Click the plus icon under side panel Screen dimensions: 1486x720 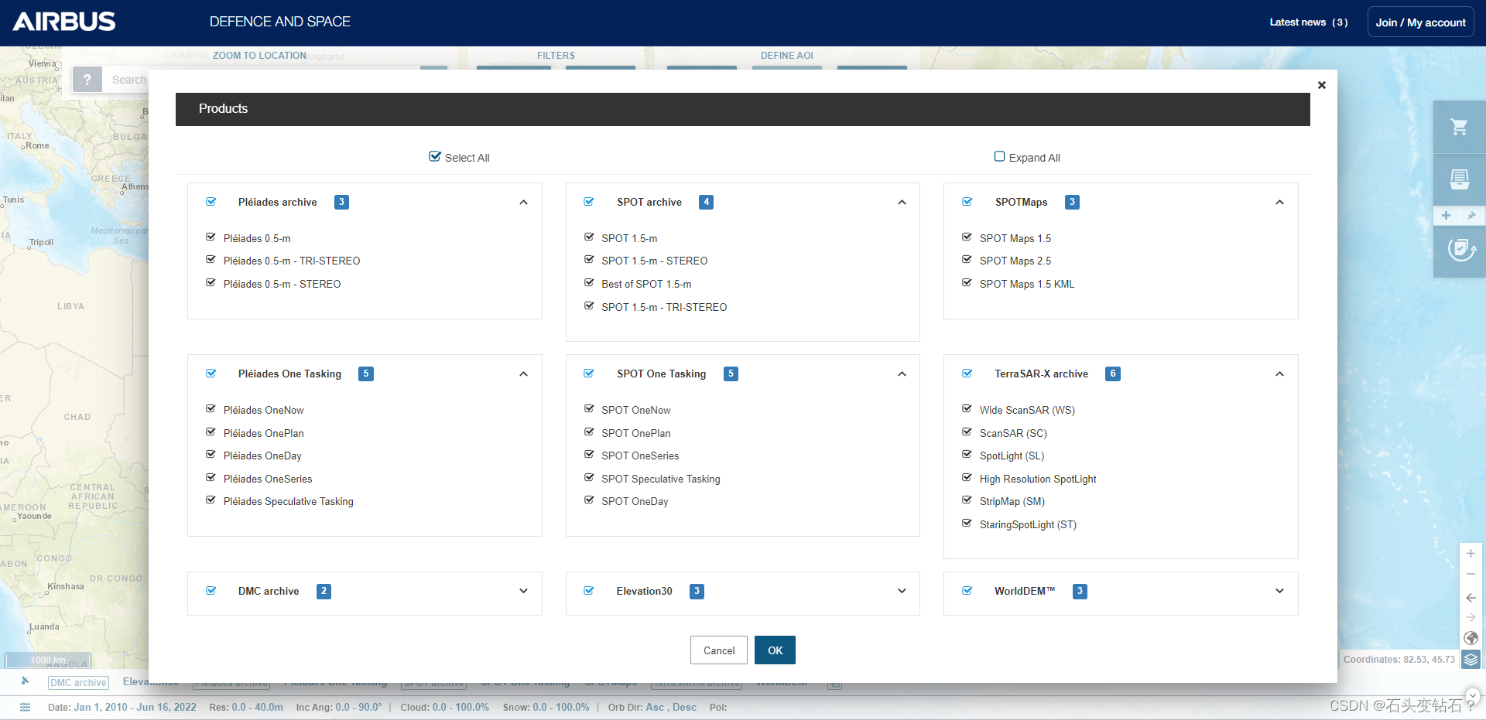[x=1446, y=216]
